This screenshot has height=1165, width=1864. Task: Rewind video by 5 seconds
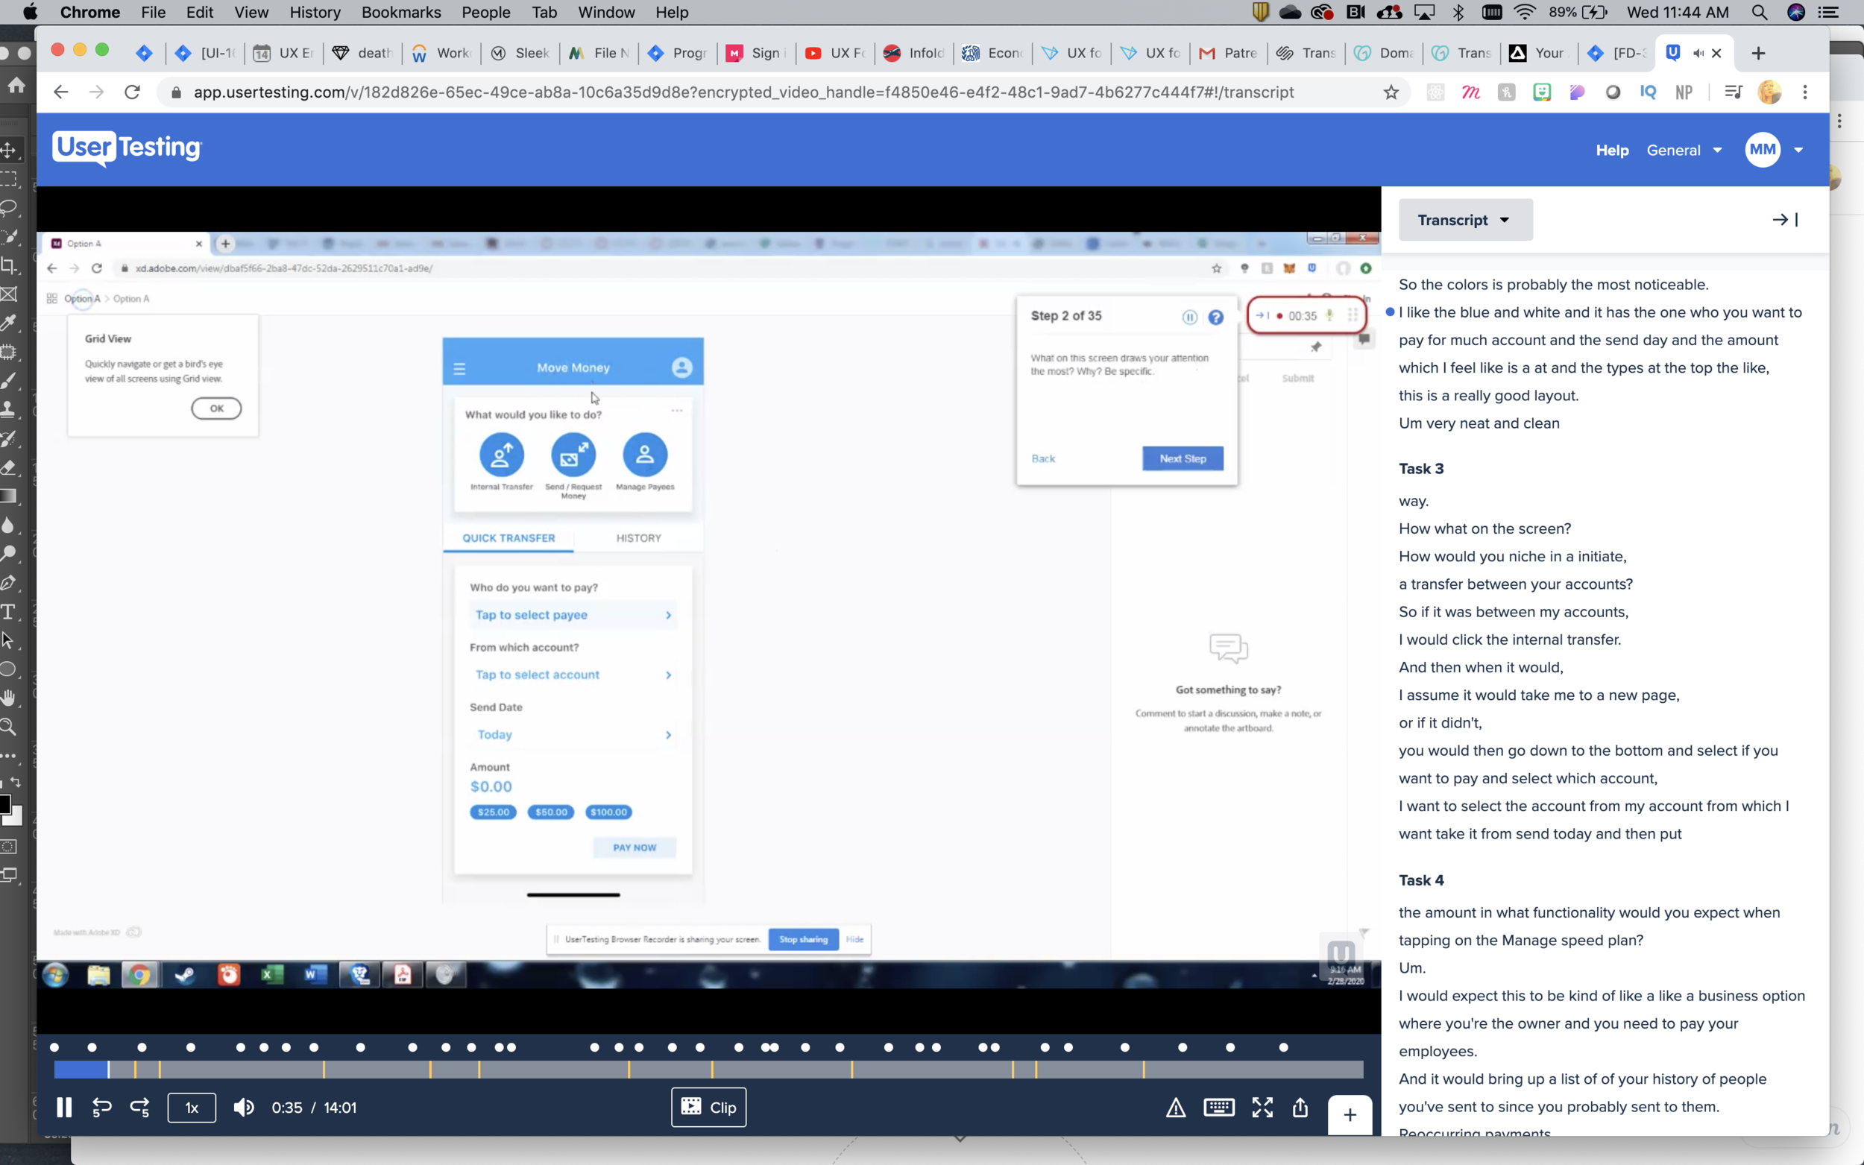[x=101, y=1107]
